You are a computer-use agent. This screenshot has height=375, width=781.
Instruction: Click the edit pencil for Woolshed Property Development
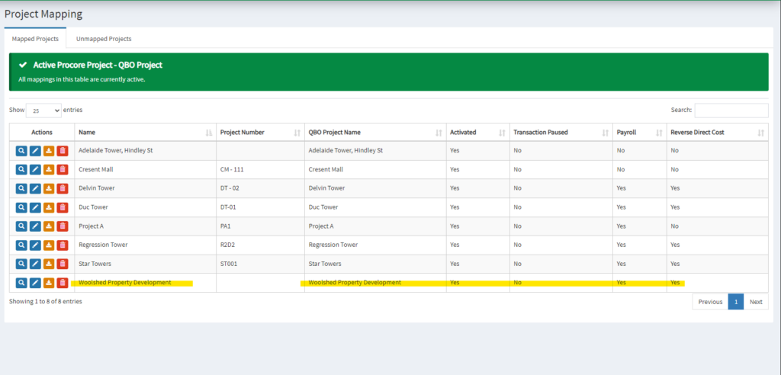tap(35, 283)
